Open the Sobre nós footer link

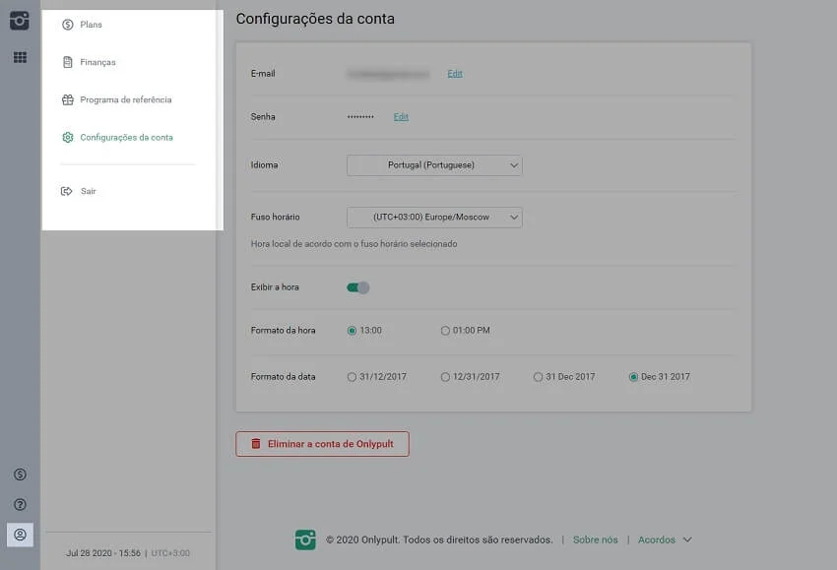595,539
